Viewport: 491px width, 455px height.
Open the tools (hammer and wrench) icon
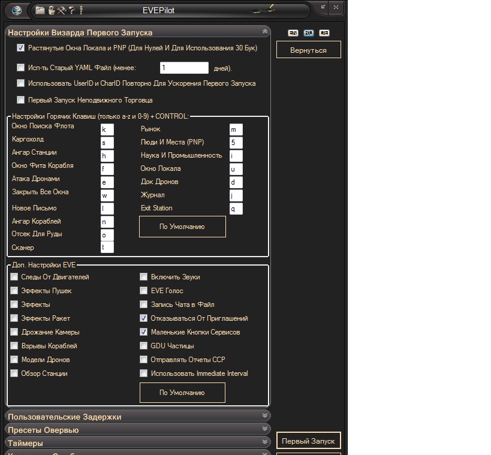[62, 10]
